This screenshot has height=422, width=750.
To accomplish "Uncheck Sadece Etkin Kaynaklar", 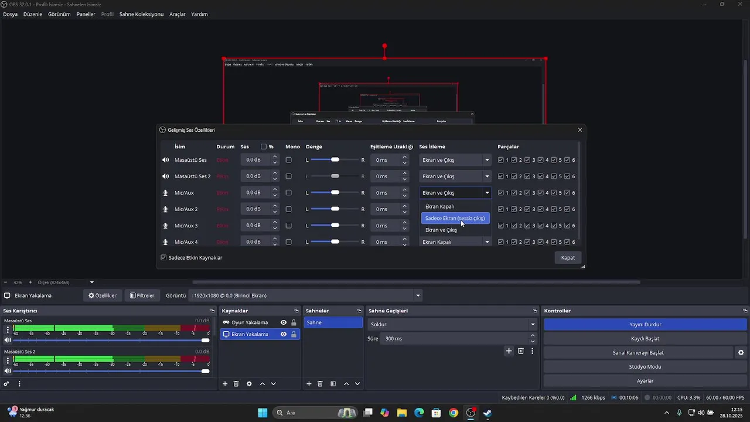I will [163, 257].
